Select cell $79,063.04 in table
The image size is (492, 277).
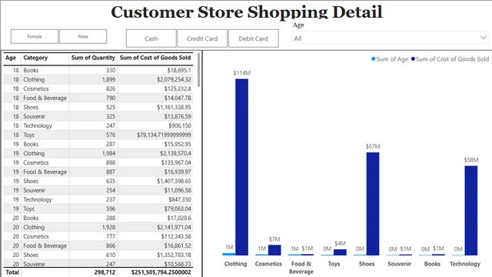coord(178,209)
